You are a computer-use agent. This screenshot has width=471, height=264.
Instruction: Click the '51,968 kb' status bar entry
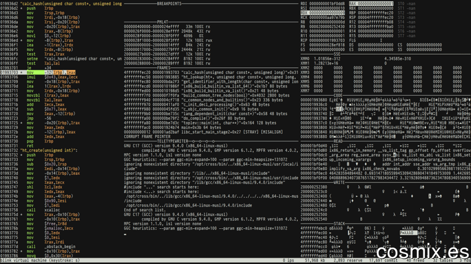[x=316, y=260]
